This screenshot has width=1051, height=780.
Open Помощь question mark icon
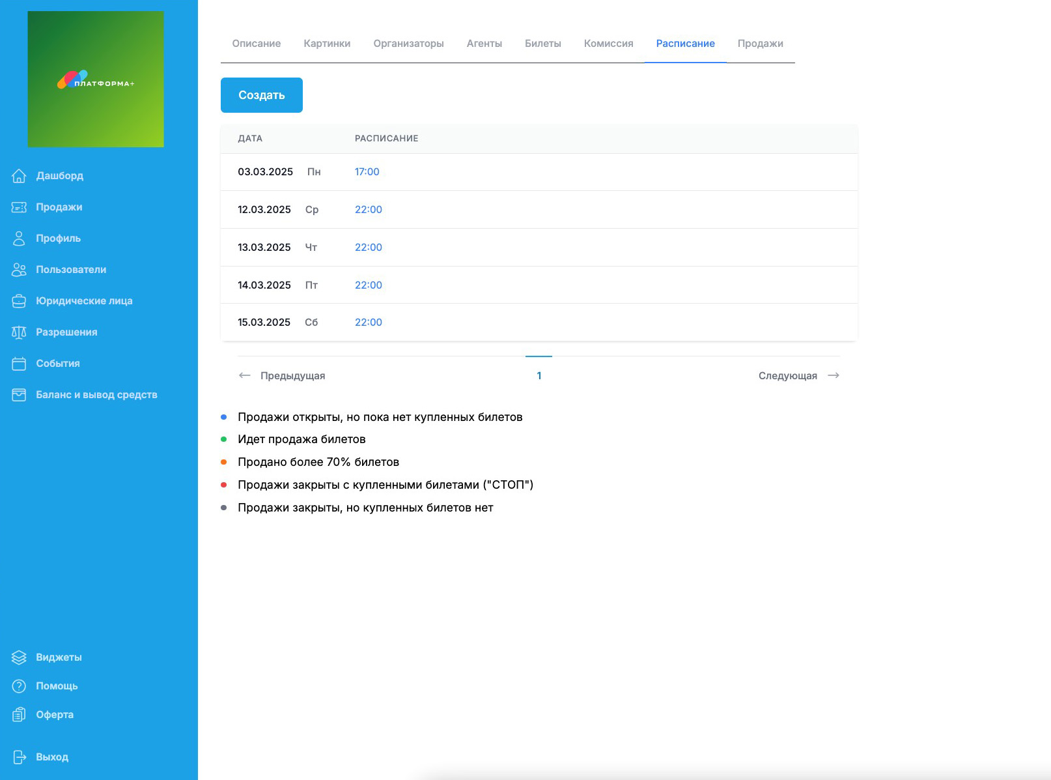click(x=19, y=686)
